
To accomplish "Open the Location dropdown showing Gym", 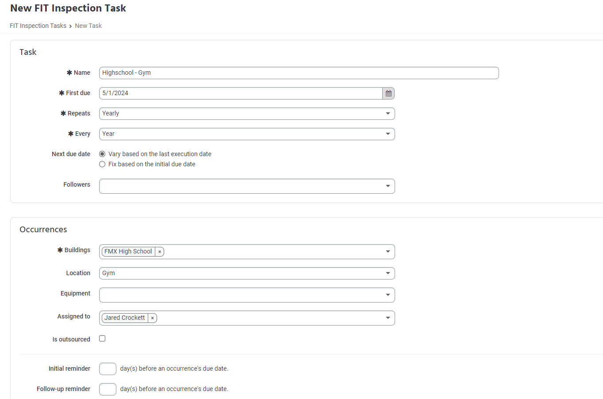I will coord(246,273).
